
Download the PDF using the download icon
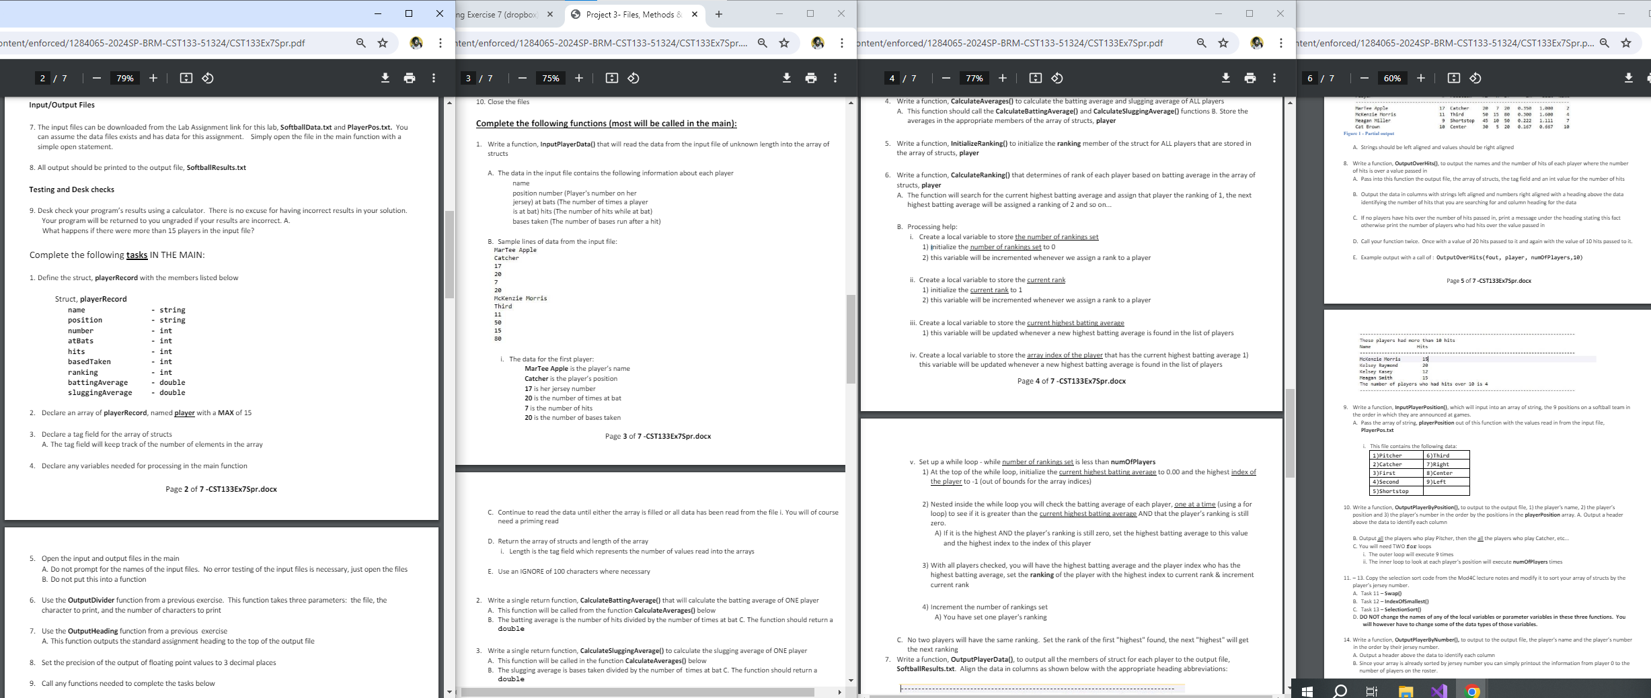point(385,78)
